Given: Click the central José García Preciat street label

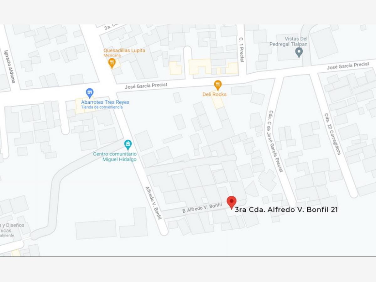Looking at the screenshot, I should coord(146,85).
